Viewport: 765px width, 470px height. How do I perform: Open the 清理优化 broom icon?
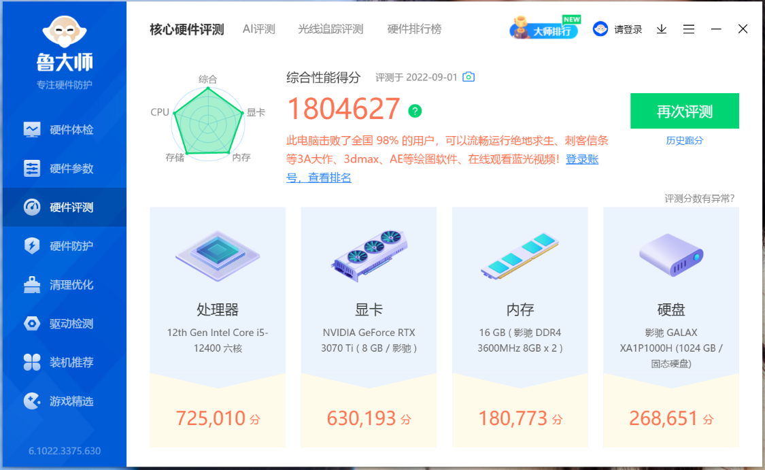pyautogui.click(x=32, y=284)
